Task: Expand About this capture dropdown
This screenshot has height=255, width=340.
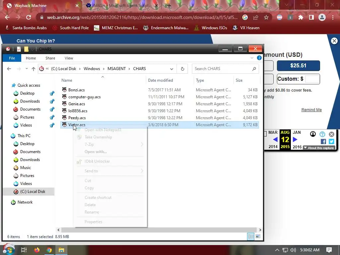Action: click(319, 148)
